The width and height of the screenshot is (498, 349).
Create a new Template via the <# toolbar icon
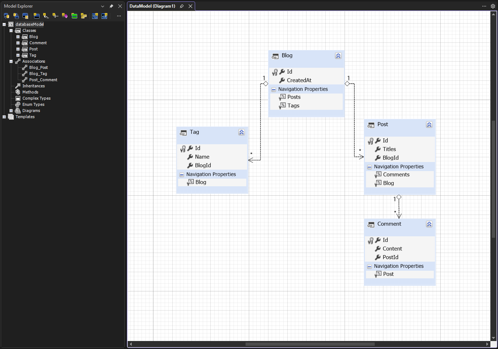(x=104, y=16)
